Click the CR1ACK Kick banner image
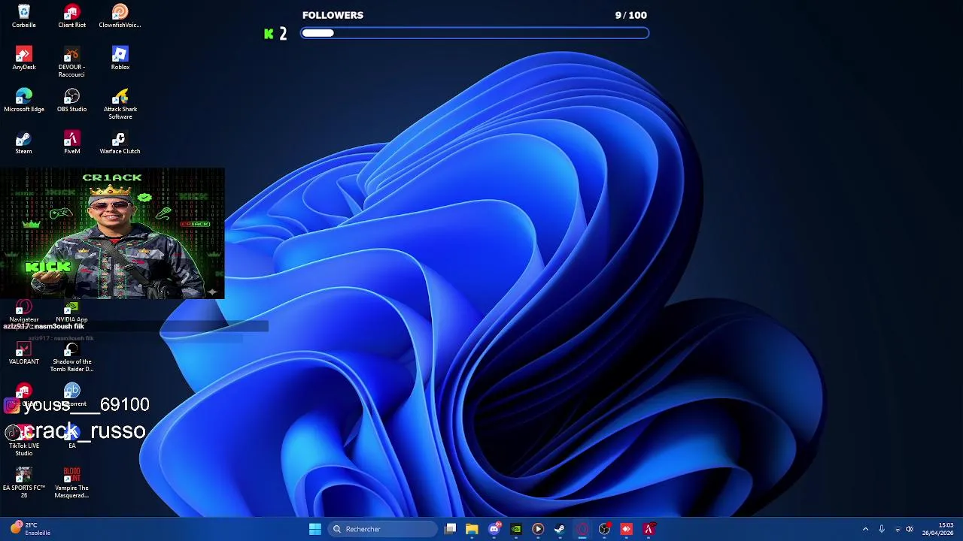This screenshot has width=963, height=541. click(x=112, y=234)
